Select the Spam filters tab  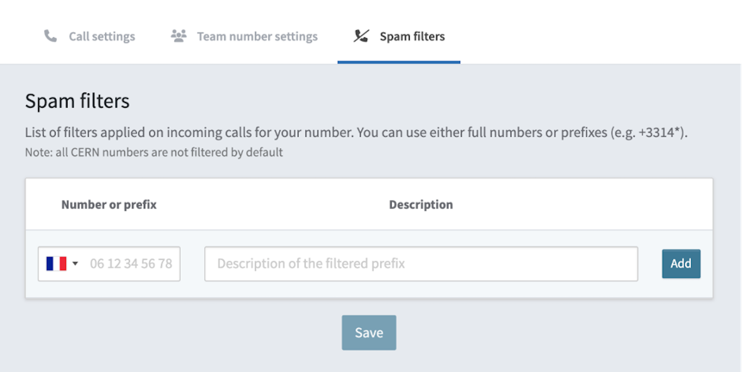point(412,36)
